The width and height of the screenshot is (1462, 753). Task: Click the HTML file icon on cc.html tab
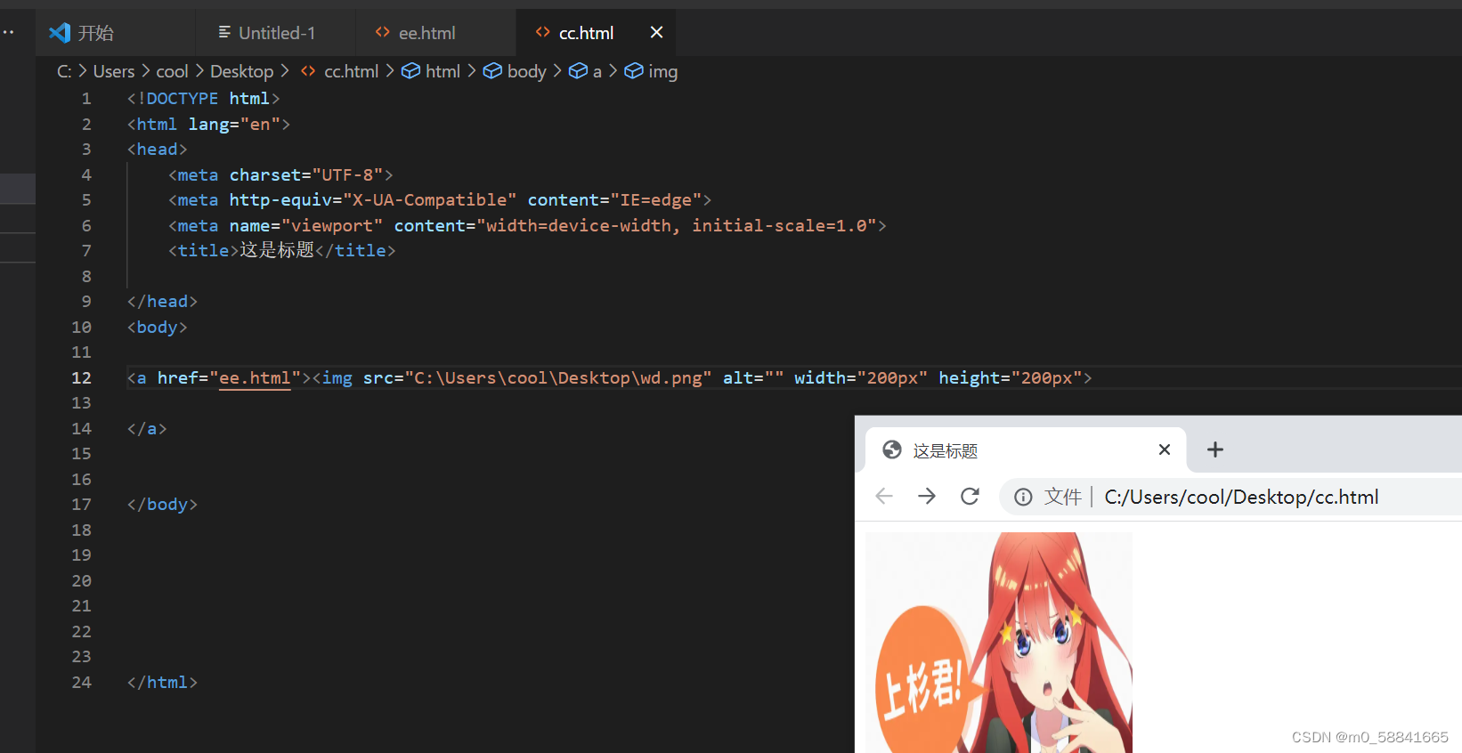543,32
